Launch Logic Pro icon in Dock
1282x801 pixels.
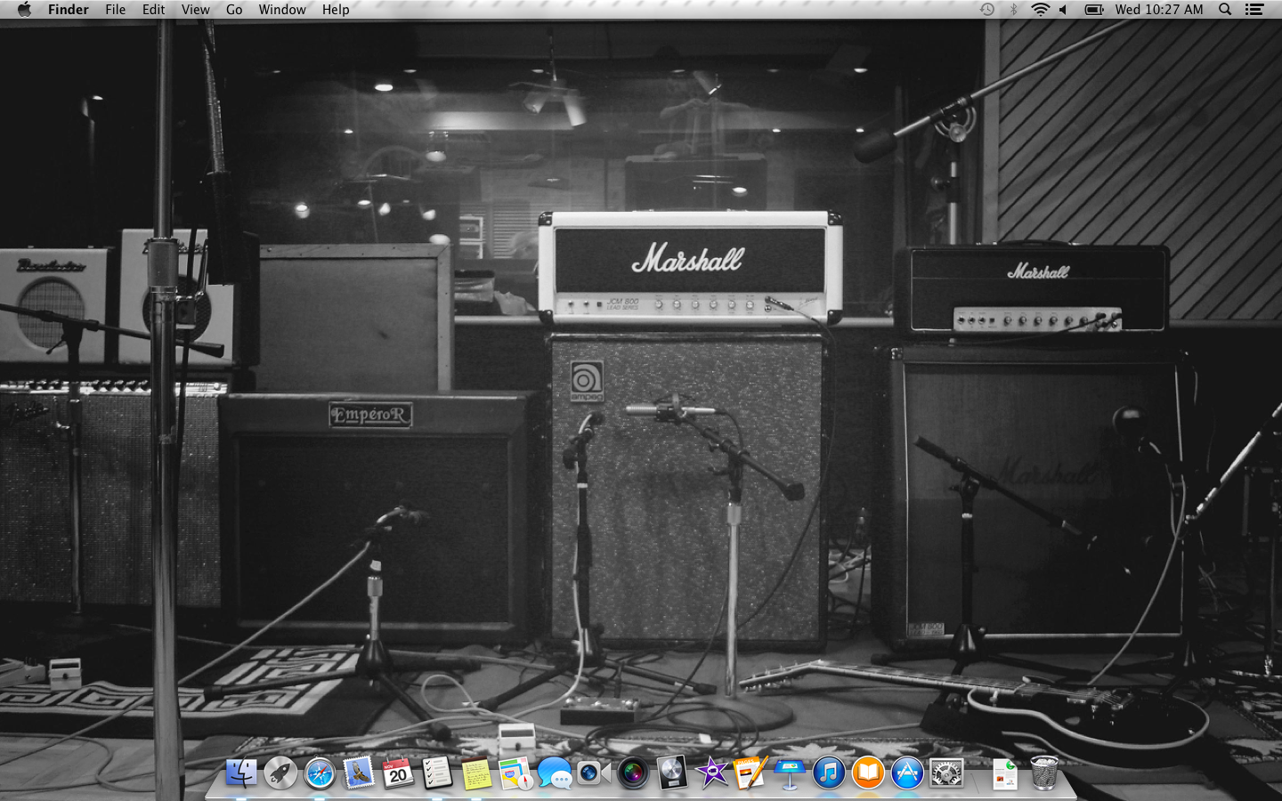672,773
